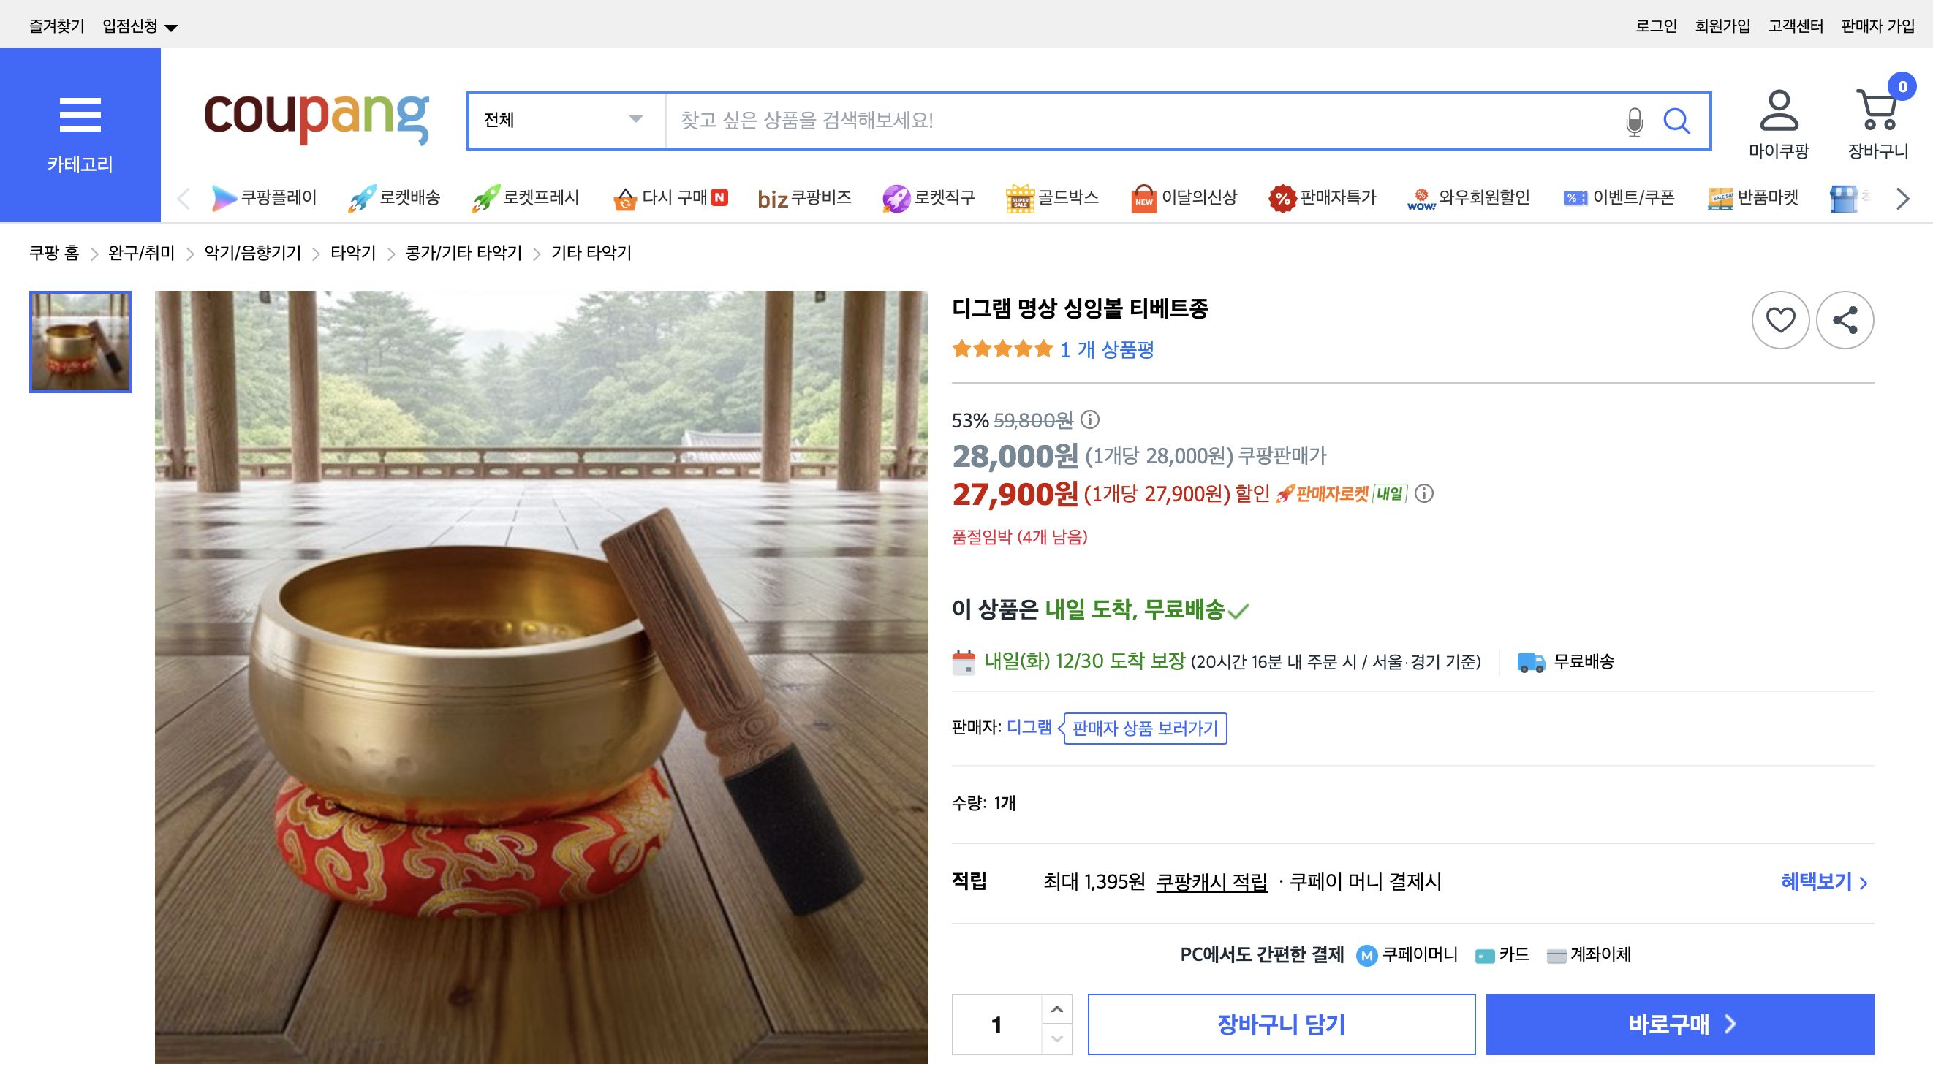This screenshot has height=1080, width=1933.
Task: Add product to wishlist with heart toggle
Action: (1781, 319)
